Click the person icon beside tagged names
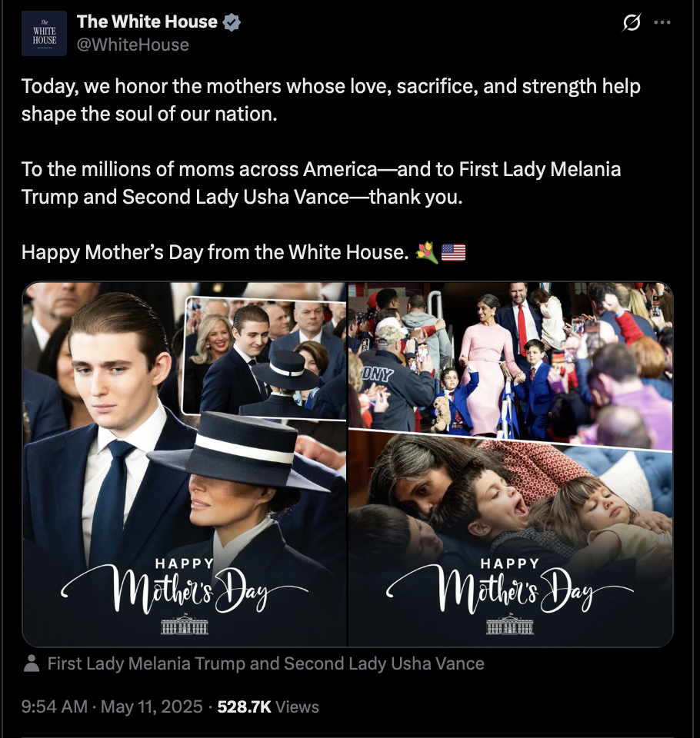 [x=32, y=663]
